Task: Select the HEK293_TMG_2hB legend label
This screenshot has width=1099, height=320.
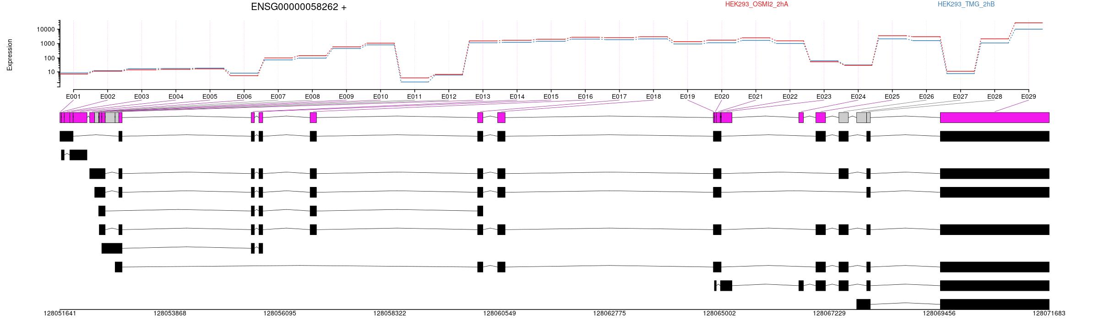Action: [x=966, y=4]
